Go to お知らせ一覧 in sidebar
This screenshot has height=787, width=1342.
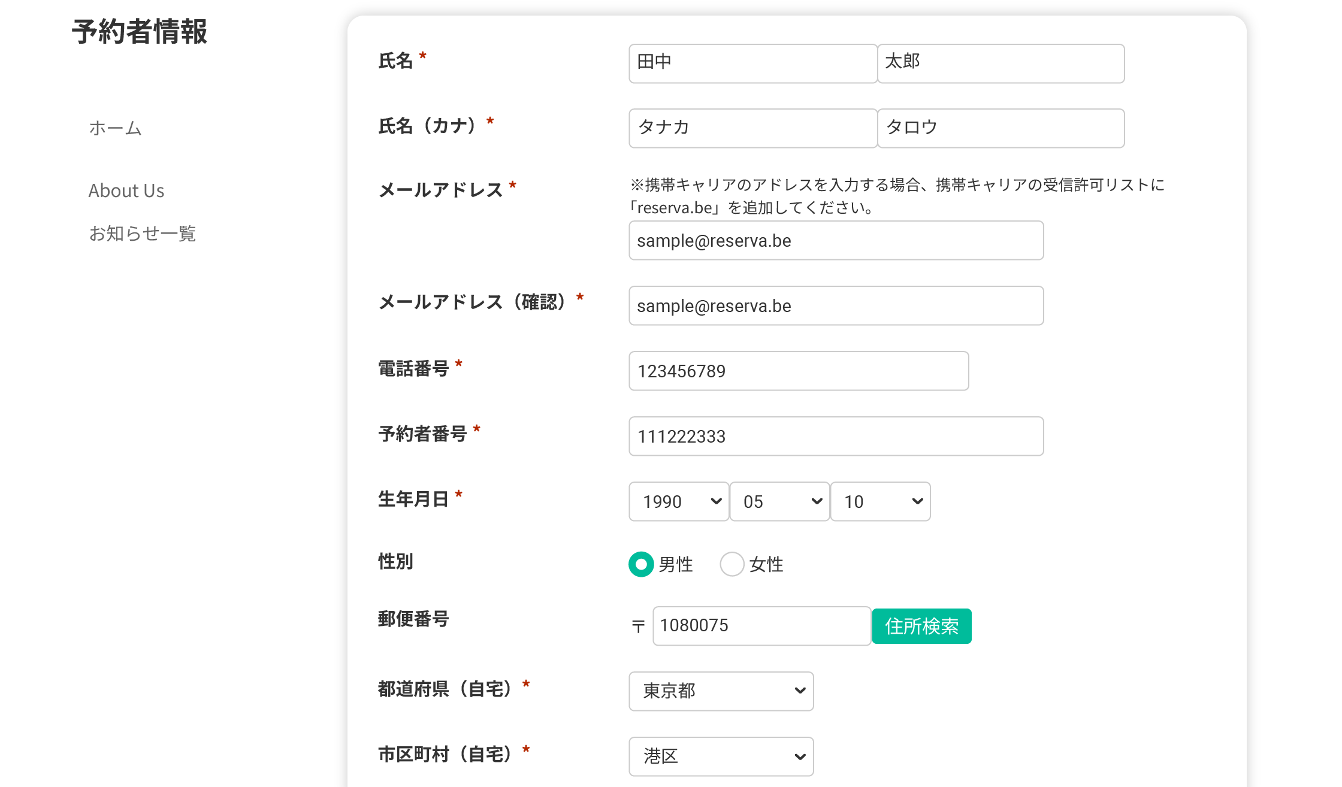143,233
